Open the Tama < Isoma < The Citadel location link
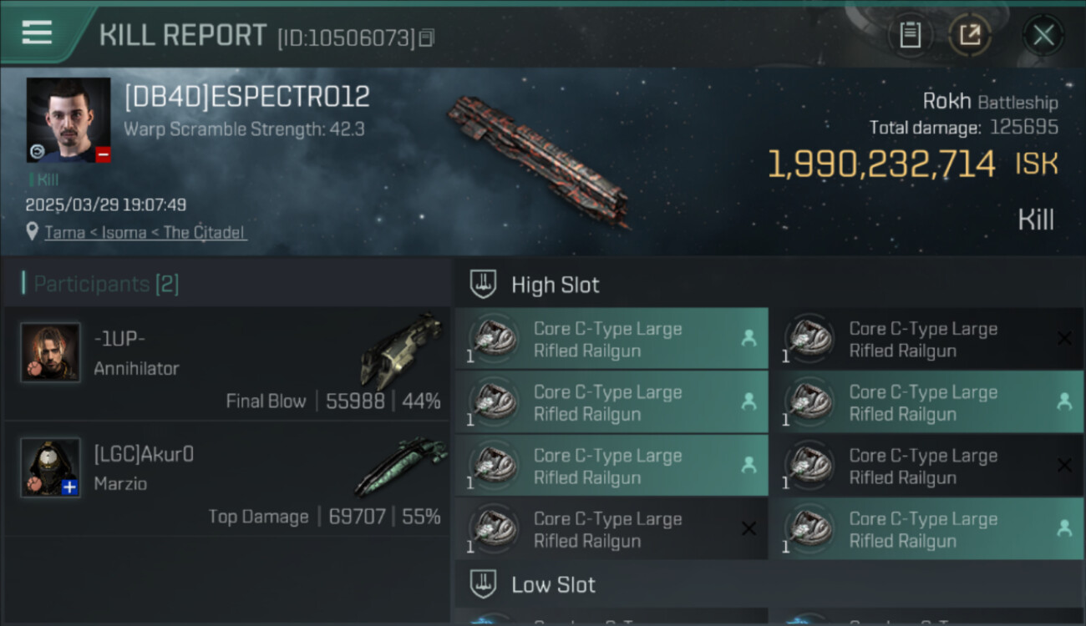 (145, 232)
